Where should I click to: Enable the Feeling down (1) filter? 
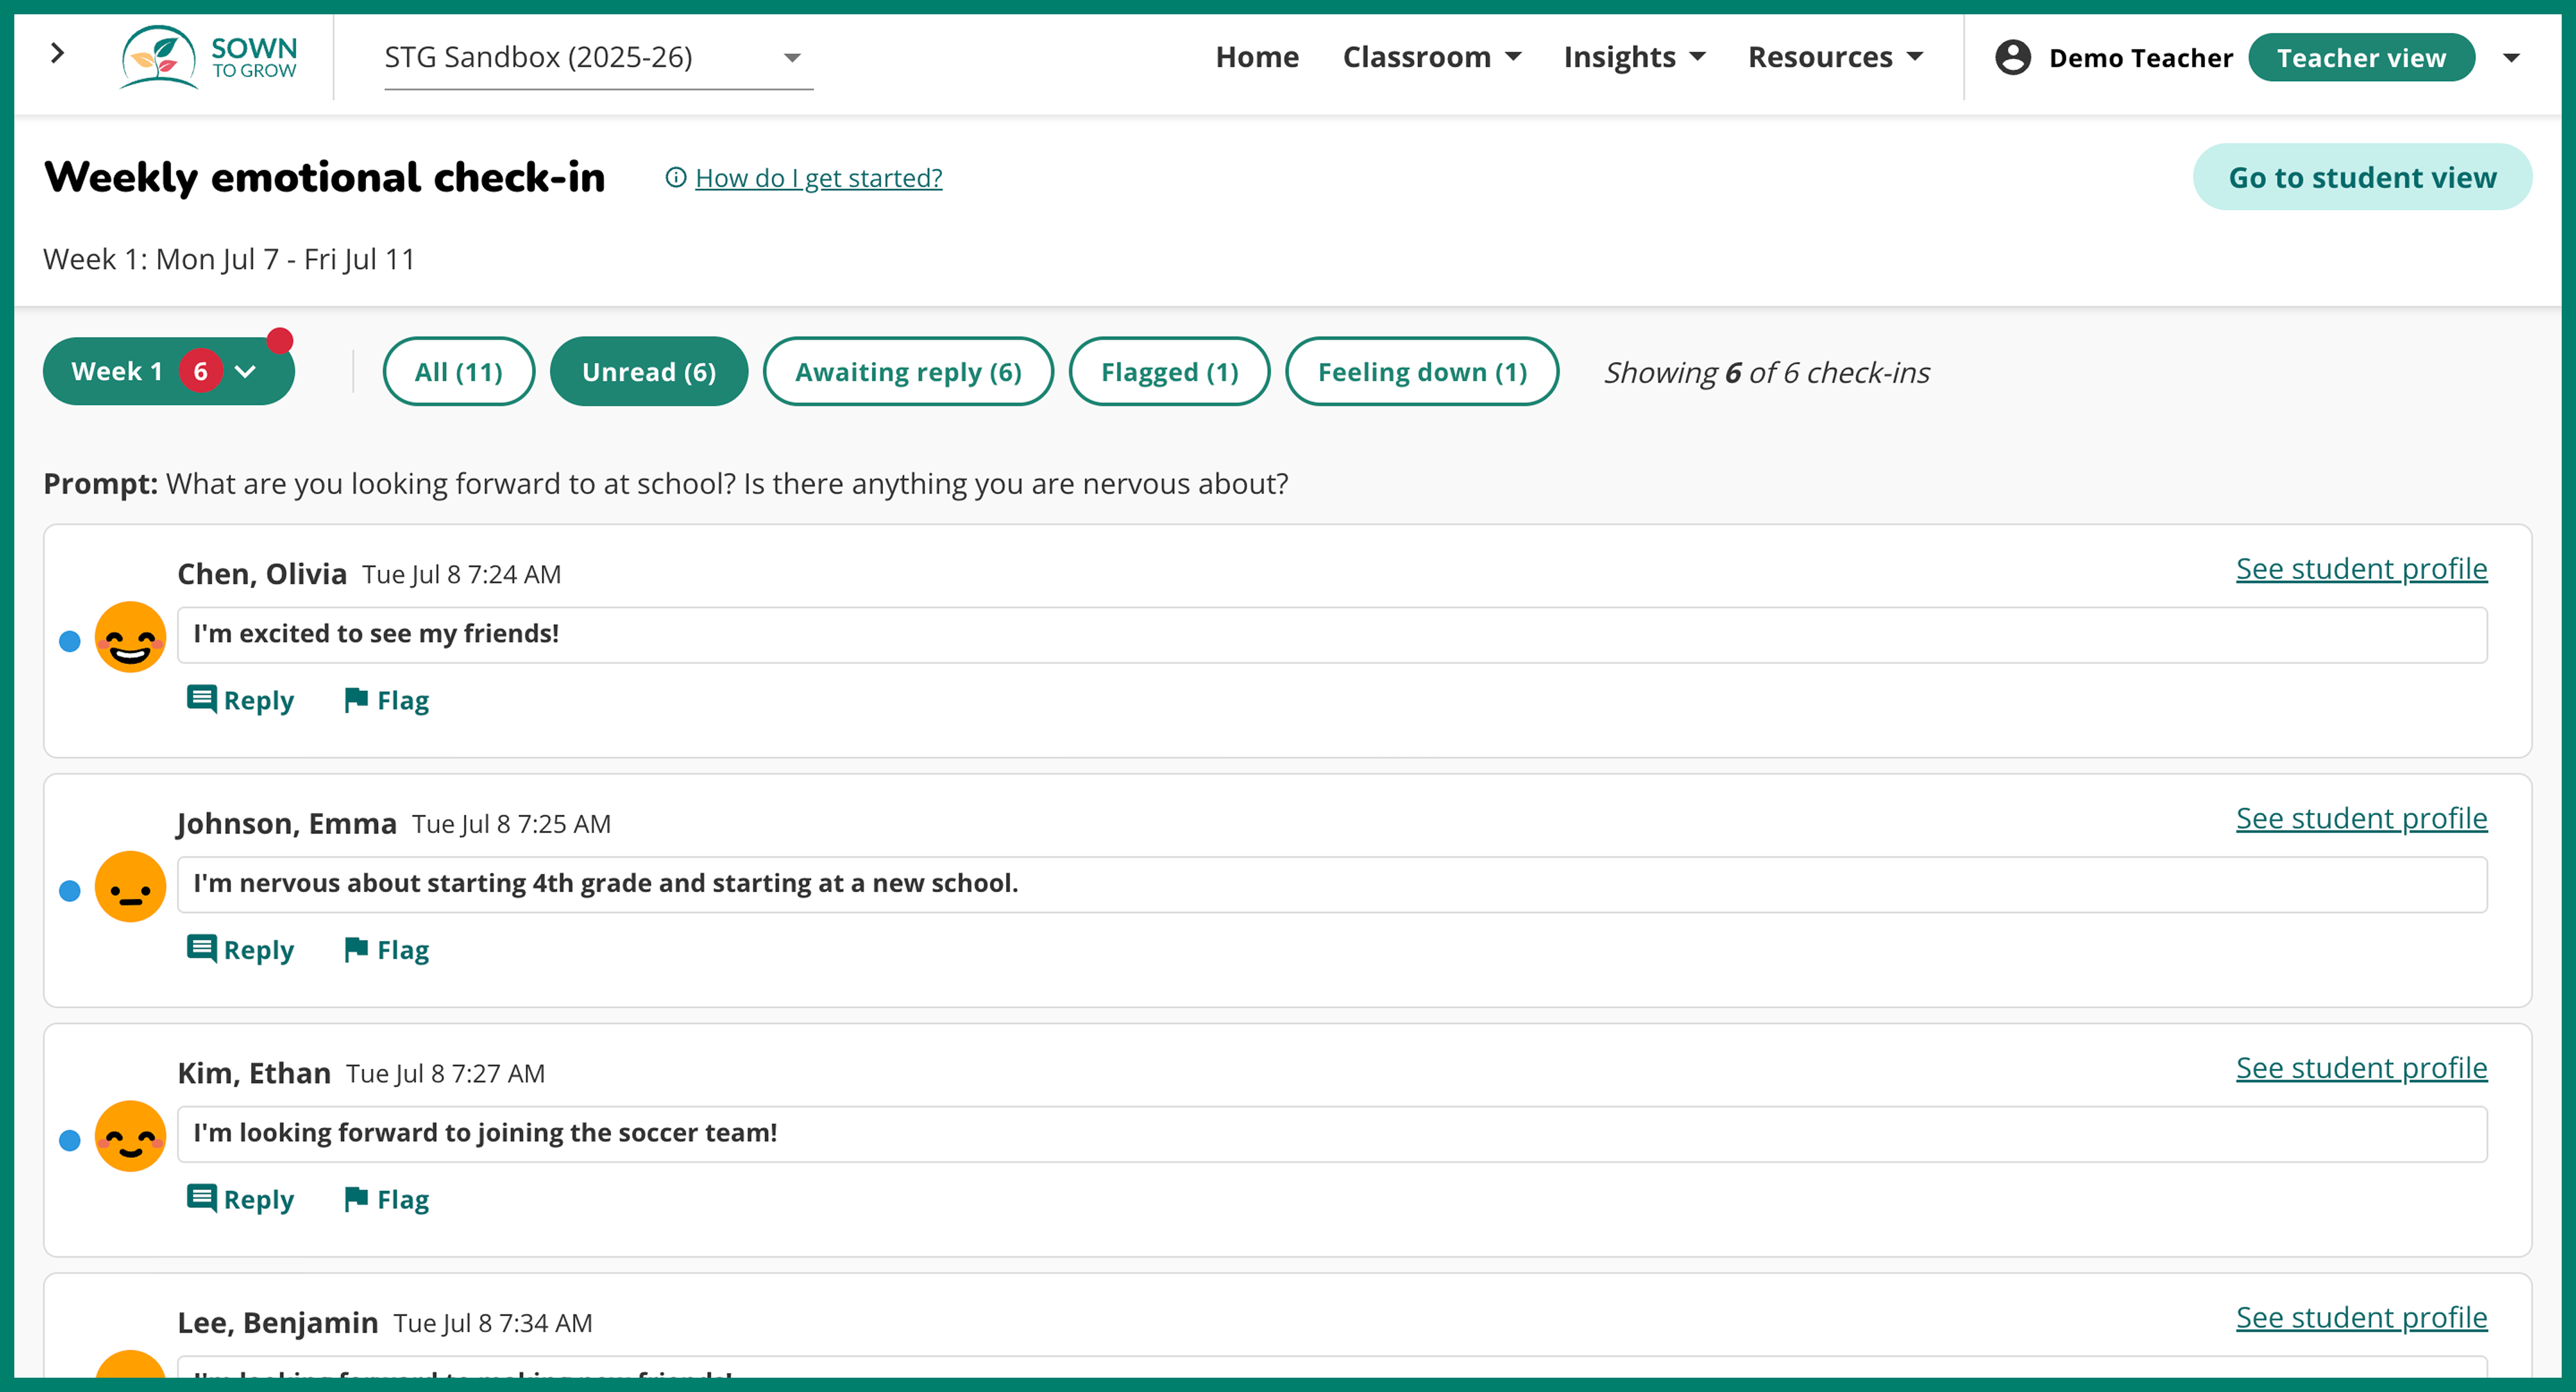1421,372
